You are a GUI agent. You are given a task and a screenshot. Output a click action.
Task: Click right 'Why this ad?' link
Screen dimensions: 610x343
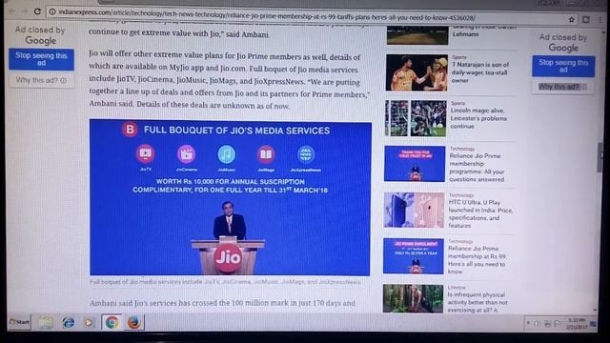coord(562,87)
